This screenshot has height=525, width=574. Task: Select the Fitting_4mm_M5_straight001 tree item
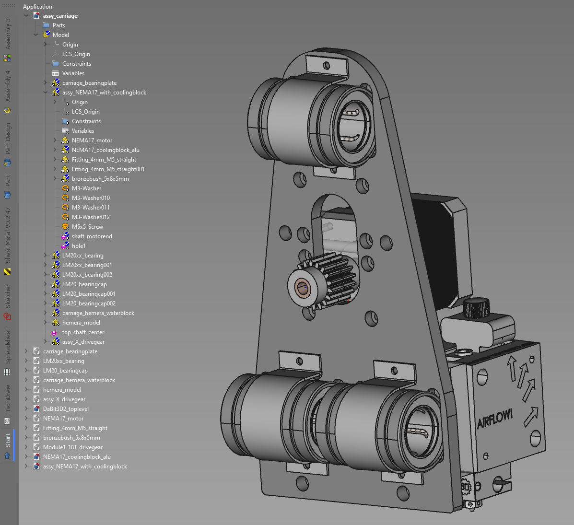[x=108, y=169]
